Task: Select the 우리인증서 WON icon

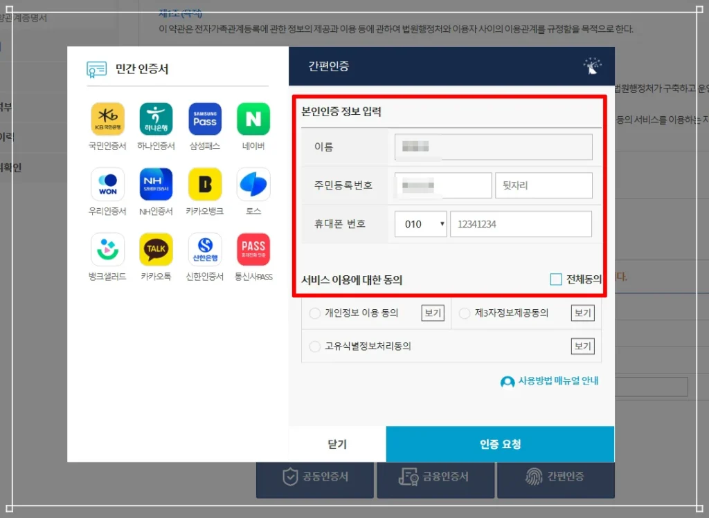Action: point(107,184)
